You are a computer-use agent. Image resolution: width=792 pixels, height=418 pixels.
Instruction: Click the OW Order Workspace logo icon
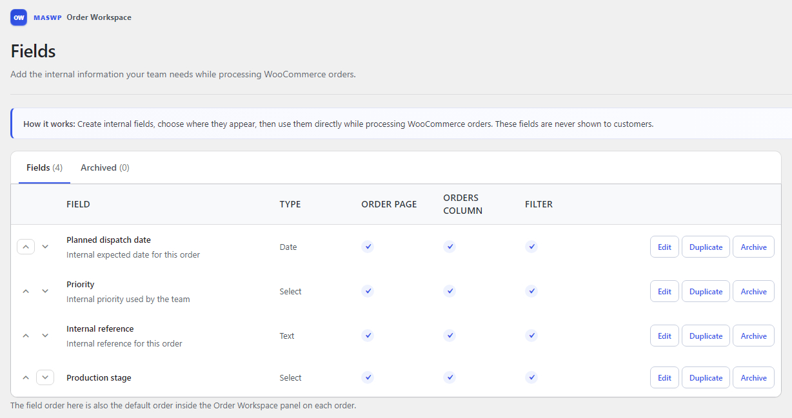tap(19, 17)
